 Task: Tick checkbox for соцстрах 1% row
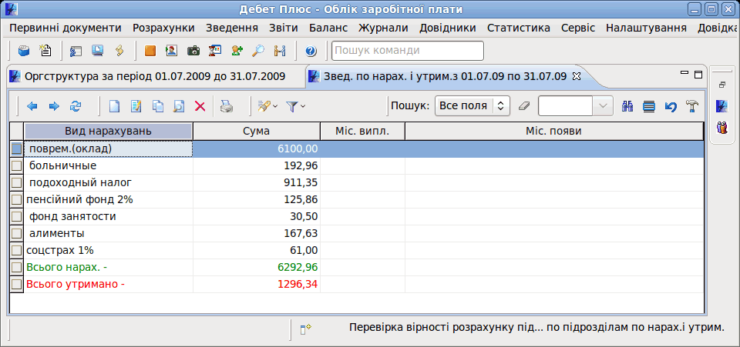coord(16,251)
